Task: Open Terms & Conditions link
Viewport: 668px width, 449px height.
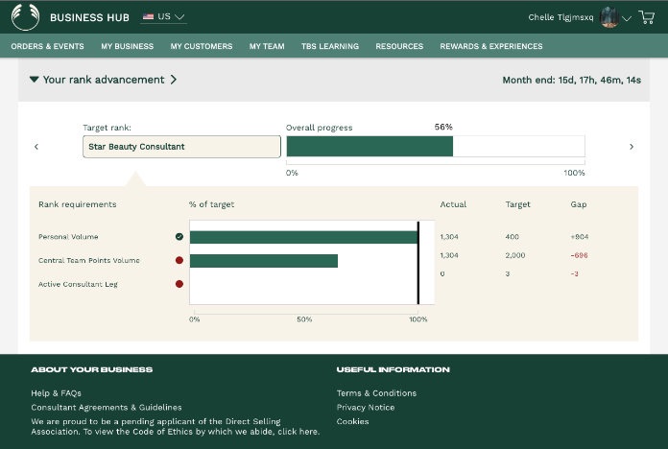Action: tap(376, 393)
